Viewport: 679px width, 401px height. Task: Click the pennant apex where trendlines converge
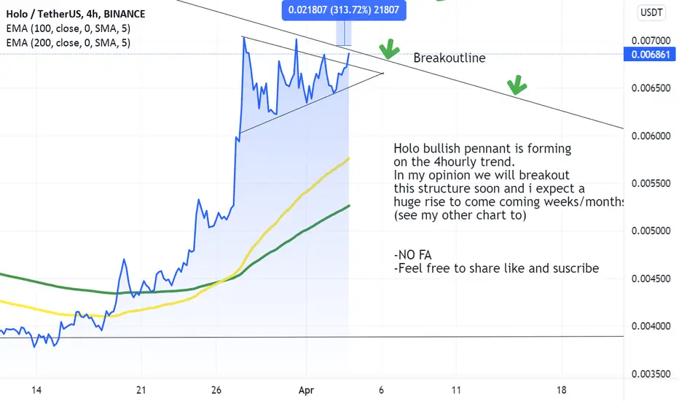click(x=382, y=73)
